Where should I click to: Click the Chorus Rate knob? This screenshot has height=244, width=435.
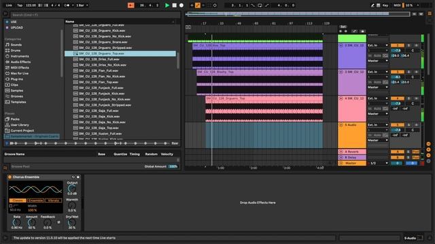(16, 222)
